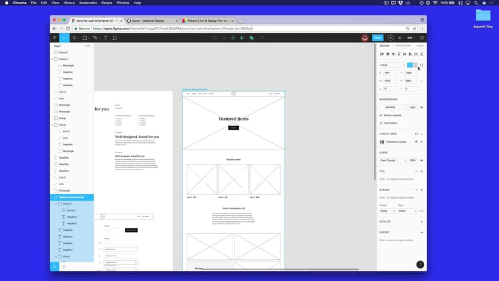Select the Move tool in toolbar

point(65,38)
